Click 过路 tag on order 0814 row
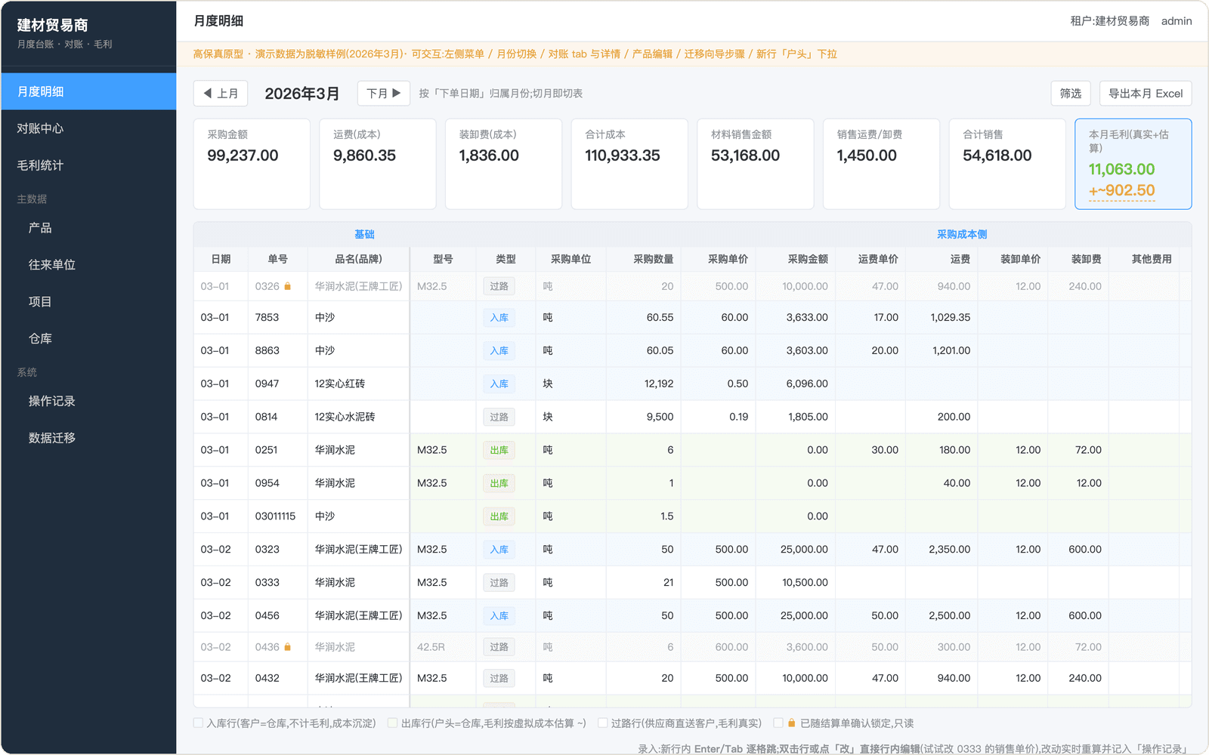 pos(499,418)
